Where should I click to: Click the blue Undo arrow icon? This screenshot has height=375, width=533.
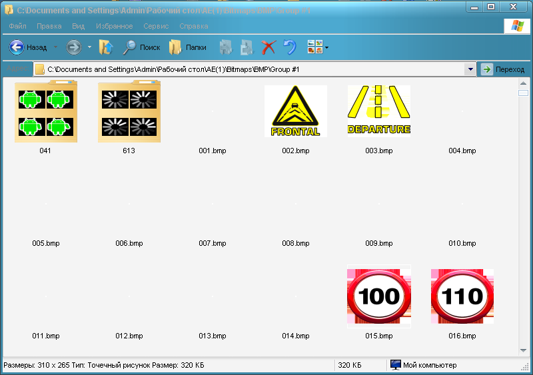[290, 47]
